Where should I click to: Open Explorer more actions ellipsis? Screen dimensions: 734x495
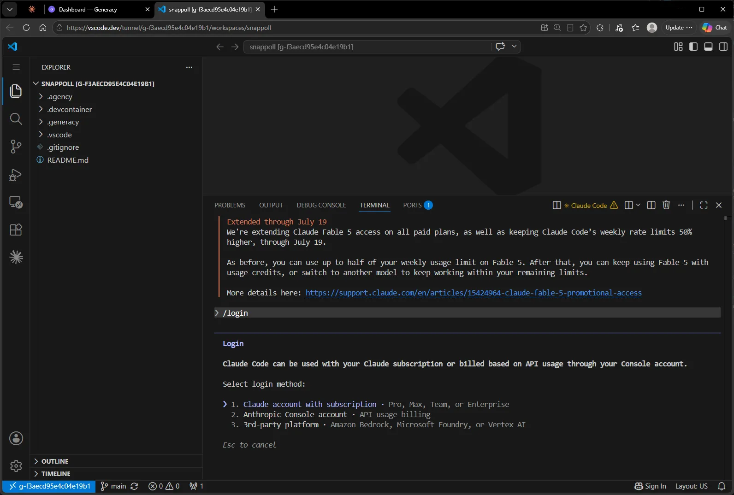[189, 67]
